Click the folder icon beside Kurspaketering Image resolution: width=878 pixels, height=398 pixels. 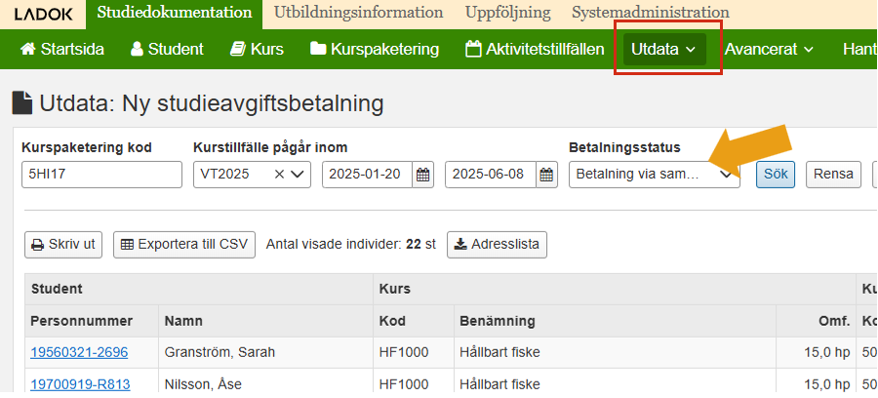(x=318, y=49)
